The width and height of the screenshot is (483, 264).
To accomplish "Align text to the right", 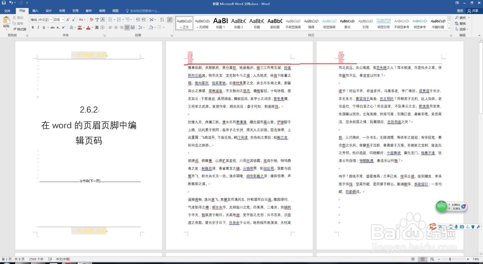I will 121,28.
